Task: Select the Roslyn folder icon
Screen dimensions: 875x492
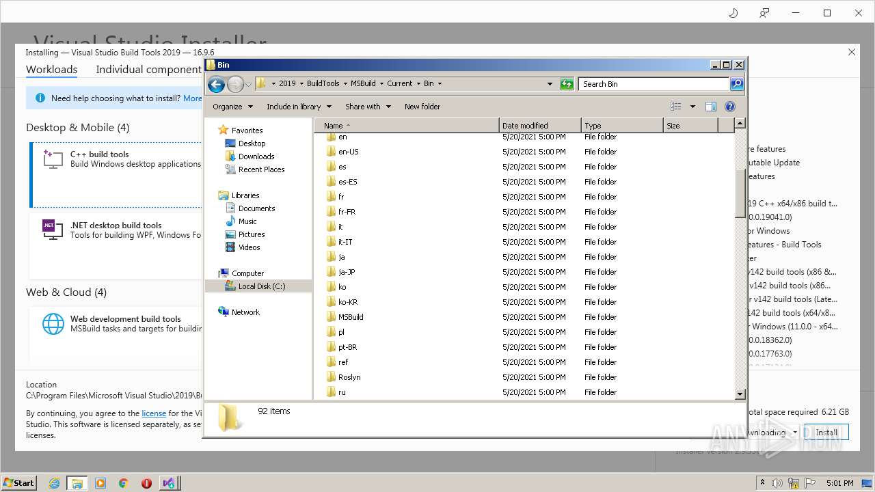Action: [331, 377]
